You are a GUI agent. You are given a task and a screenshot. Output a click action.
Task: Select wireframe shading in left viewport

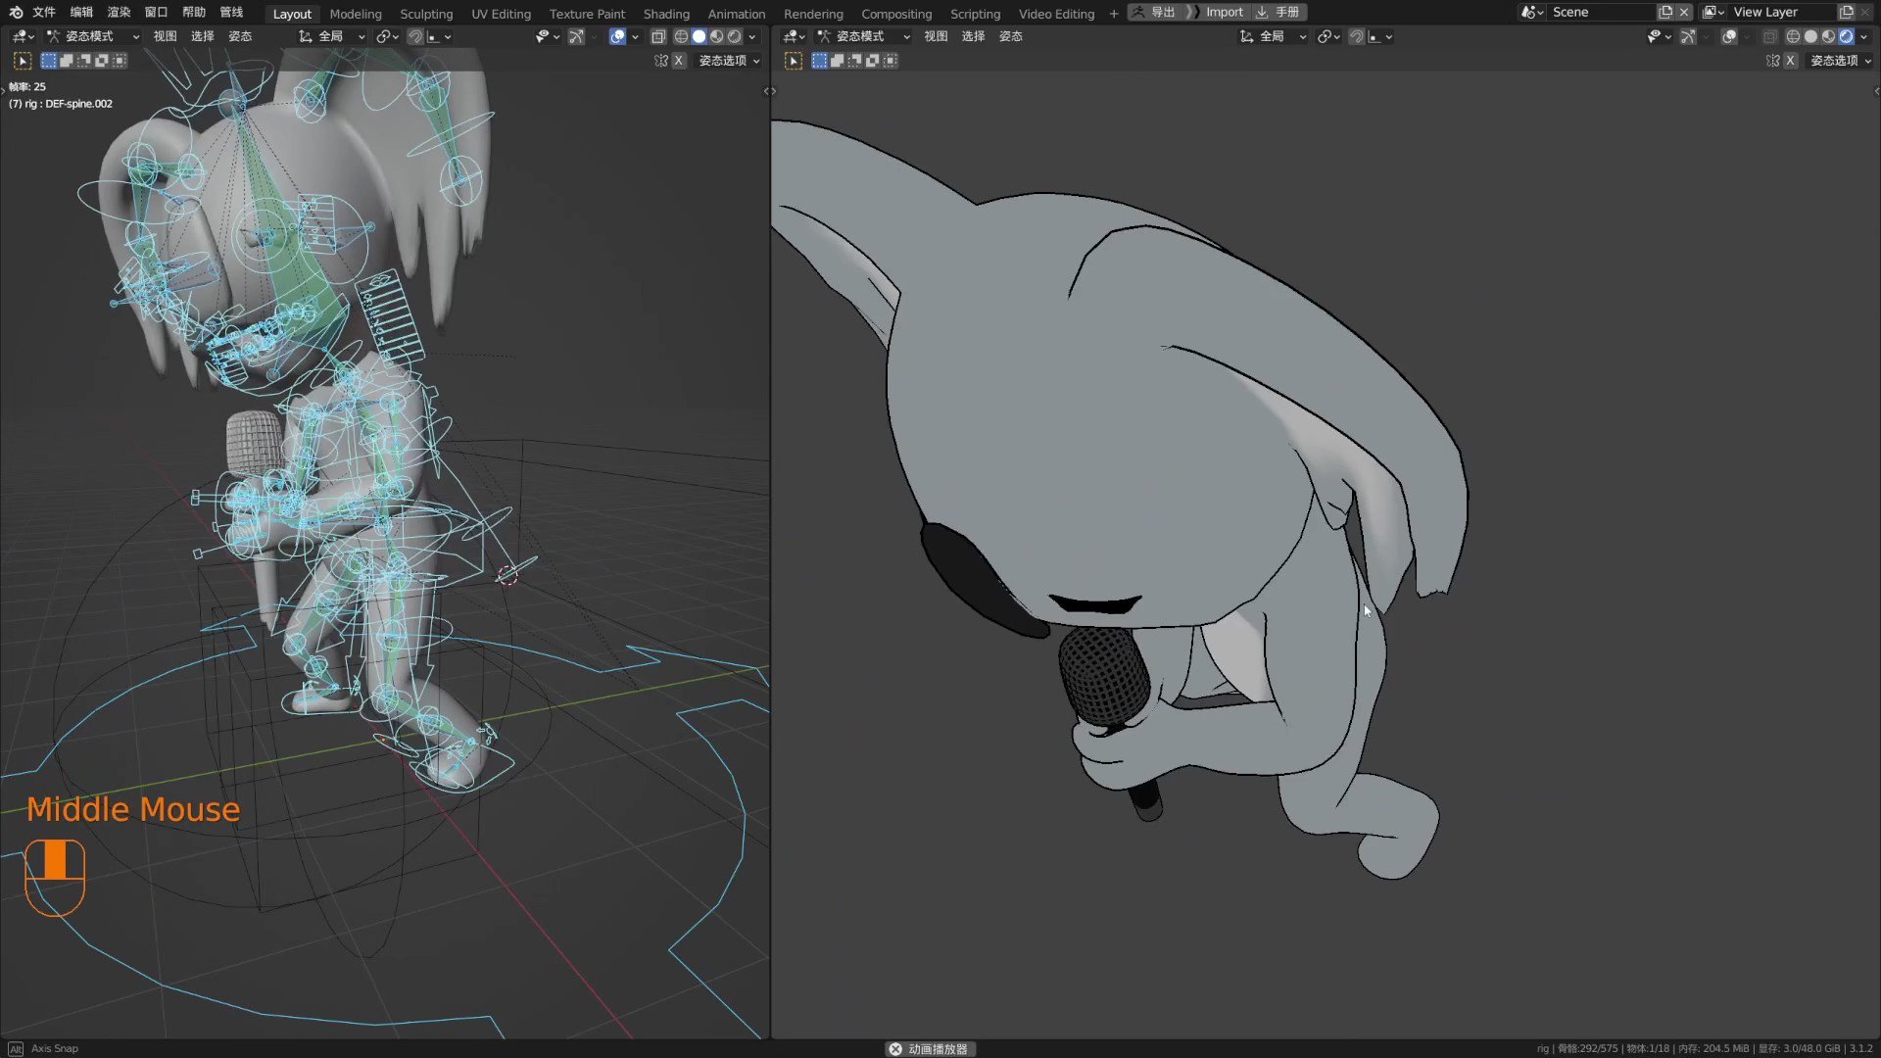(681, 36)
